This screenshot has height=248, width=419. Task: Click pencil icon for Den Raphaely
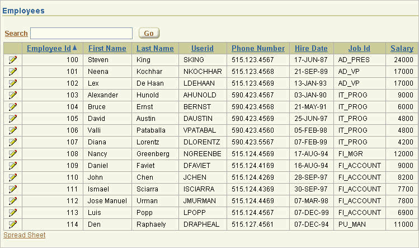click(x=12, y=224)
